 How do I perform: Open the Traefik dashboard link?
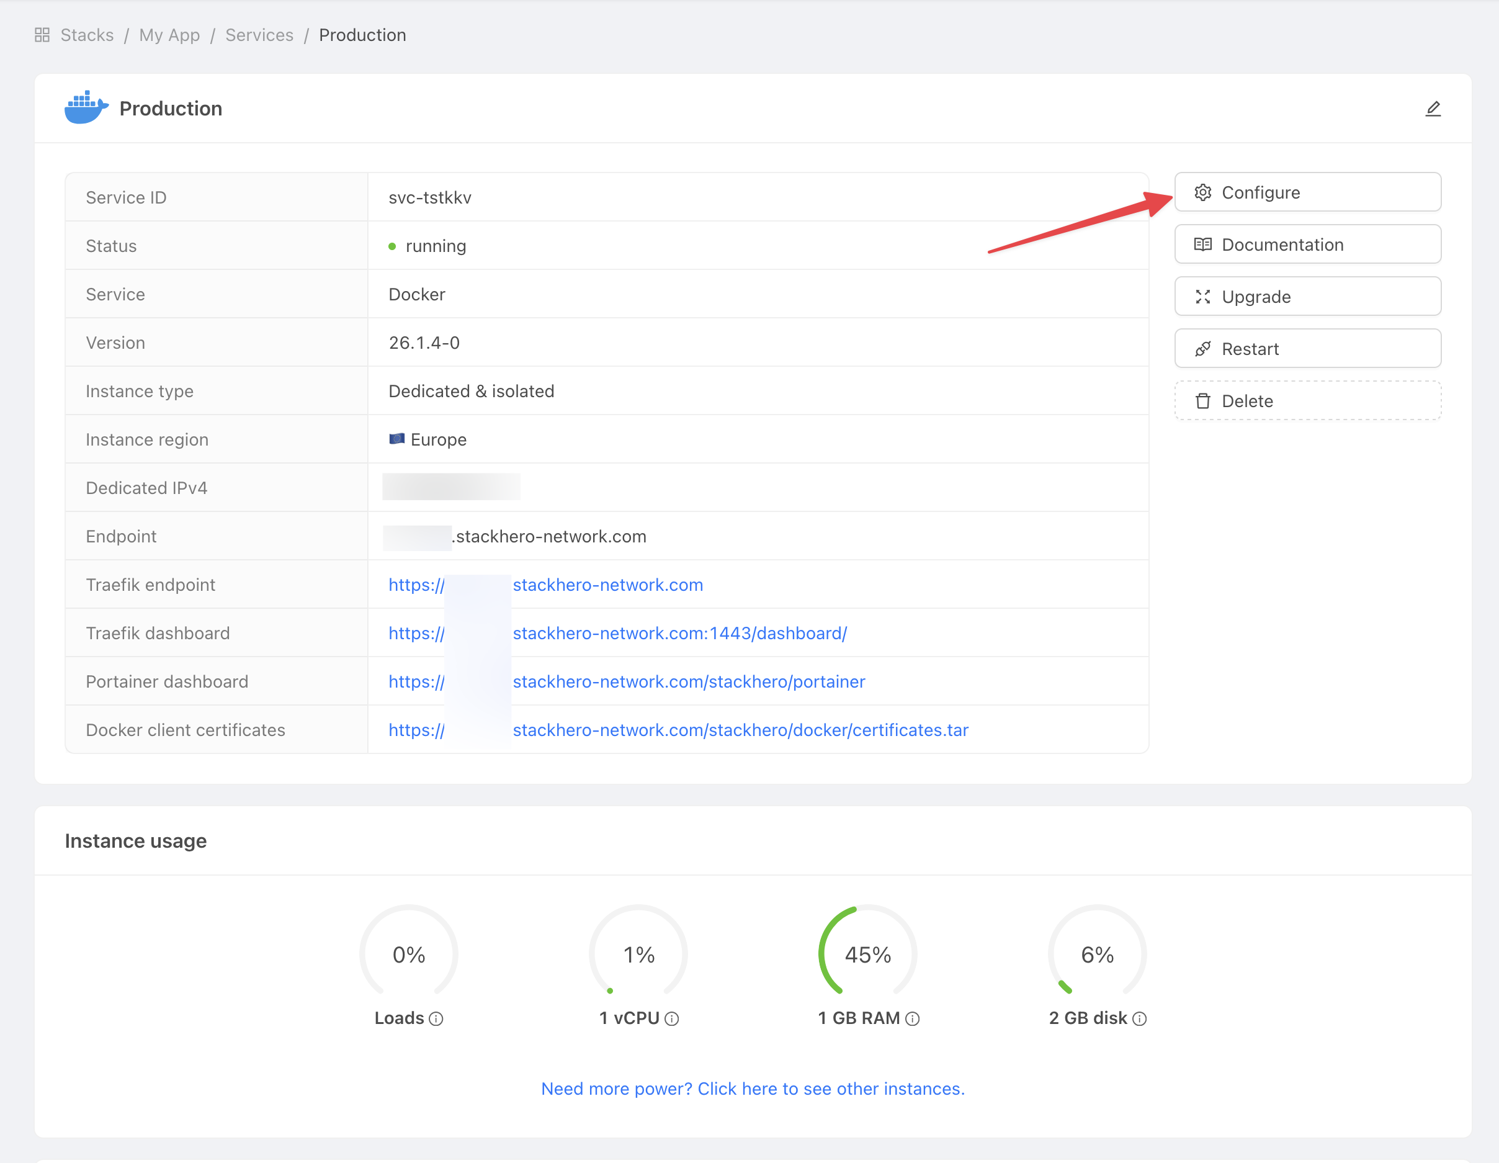(679, 633)
